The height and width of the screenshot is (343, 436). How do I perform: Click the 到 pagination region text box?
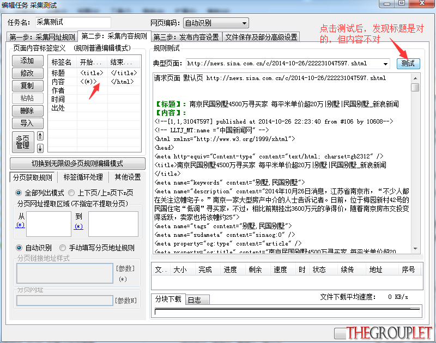[113, 224]
